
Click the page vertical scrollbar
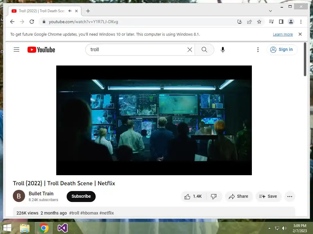click(305, 59)
